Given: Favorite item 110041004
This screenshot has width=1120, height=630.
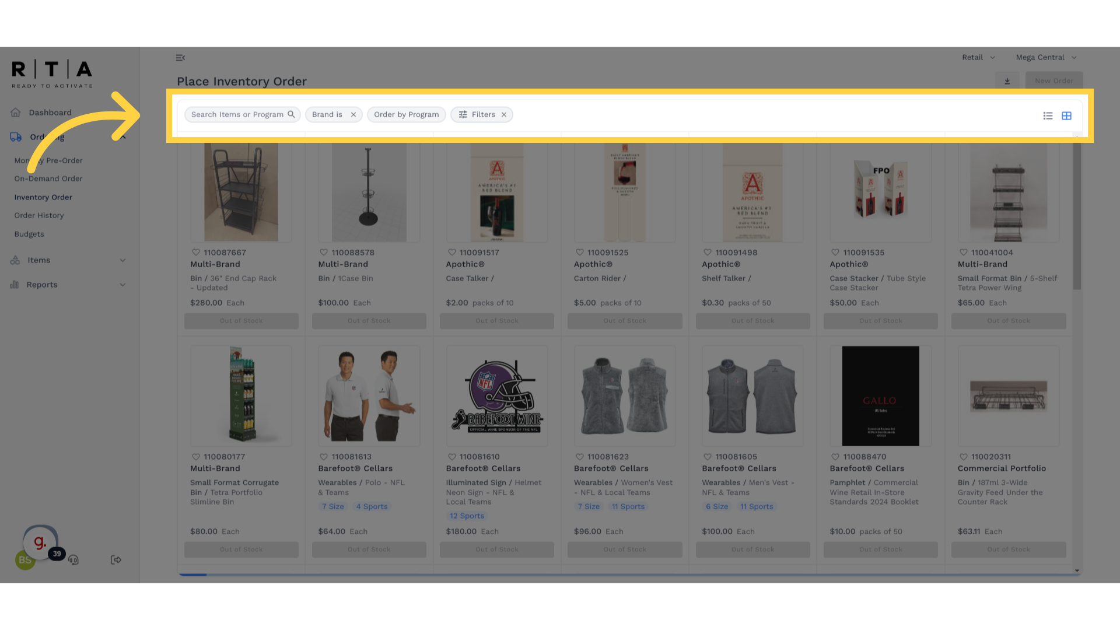Looking at the screenshot, I should click(x=964, y=253).
